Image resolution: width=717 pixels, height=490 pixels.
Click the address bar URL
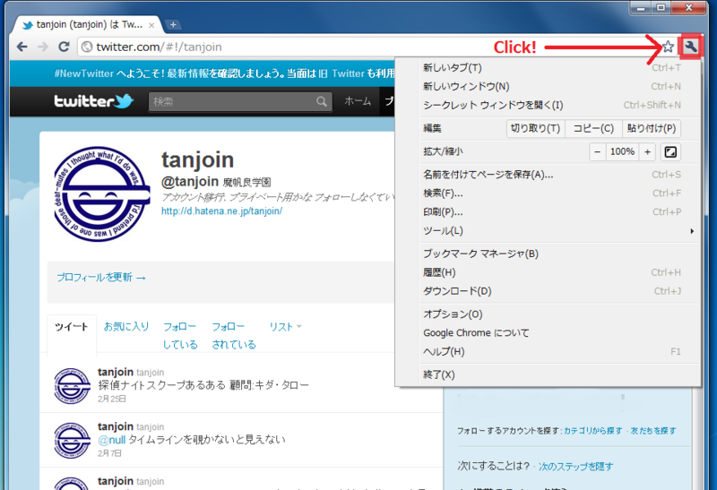[159, 47]
